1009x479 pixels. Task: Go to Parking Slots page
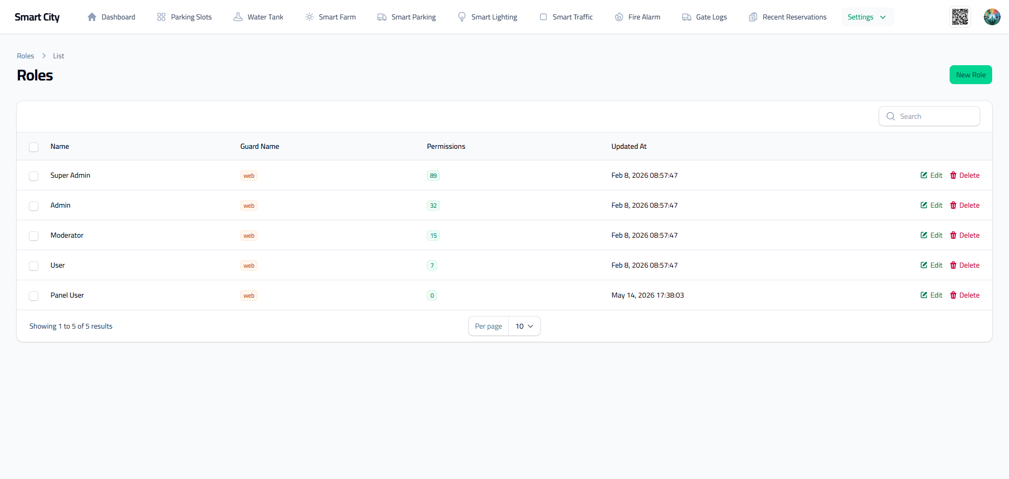pyautogui.click(x=184, y=17)
